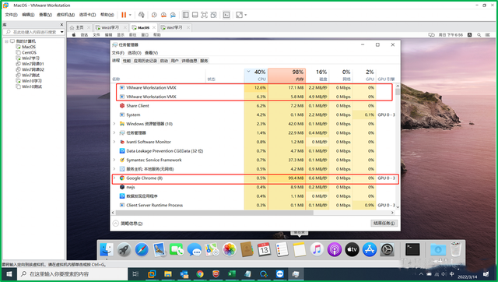Open the library search filter dropdown arrow
This screenshot has height=282, width=498.
click(62, 32)
